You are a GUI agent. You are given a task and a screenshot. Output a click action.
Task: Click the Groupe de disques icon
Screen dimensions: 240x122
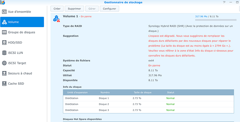(4, 32)
